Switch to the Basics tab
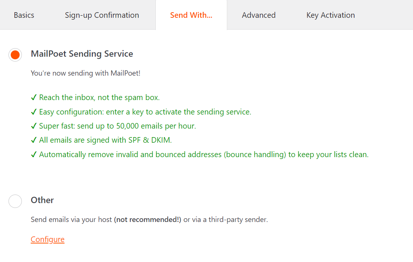 (24, 15)
